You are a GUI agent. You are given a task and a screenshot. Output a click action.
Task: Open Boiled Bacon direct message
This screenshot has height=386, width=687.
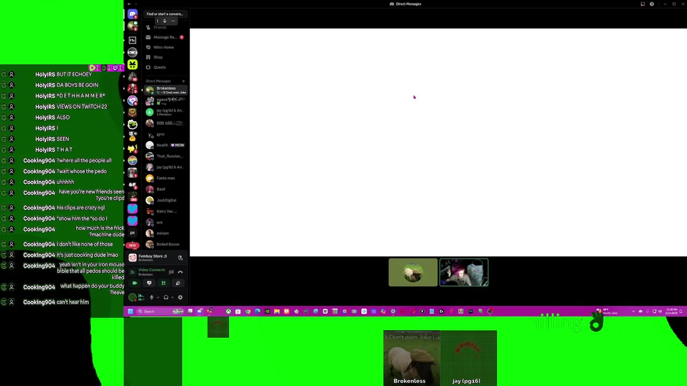166,244
